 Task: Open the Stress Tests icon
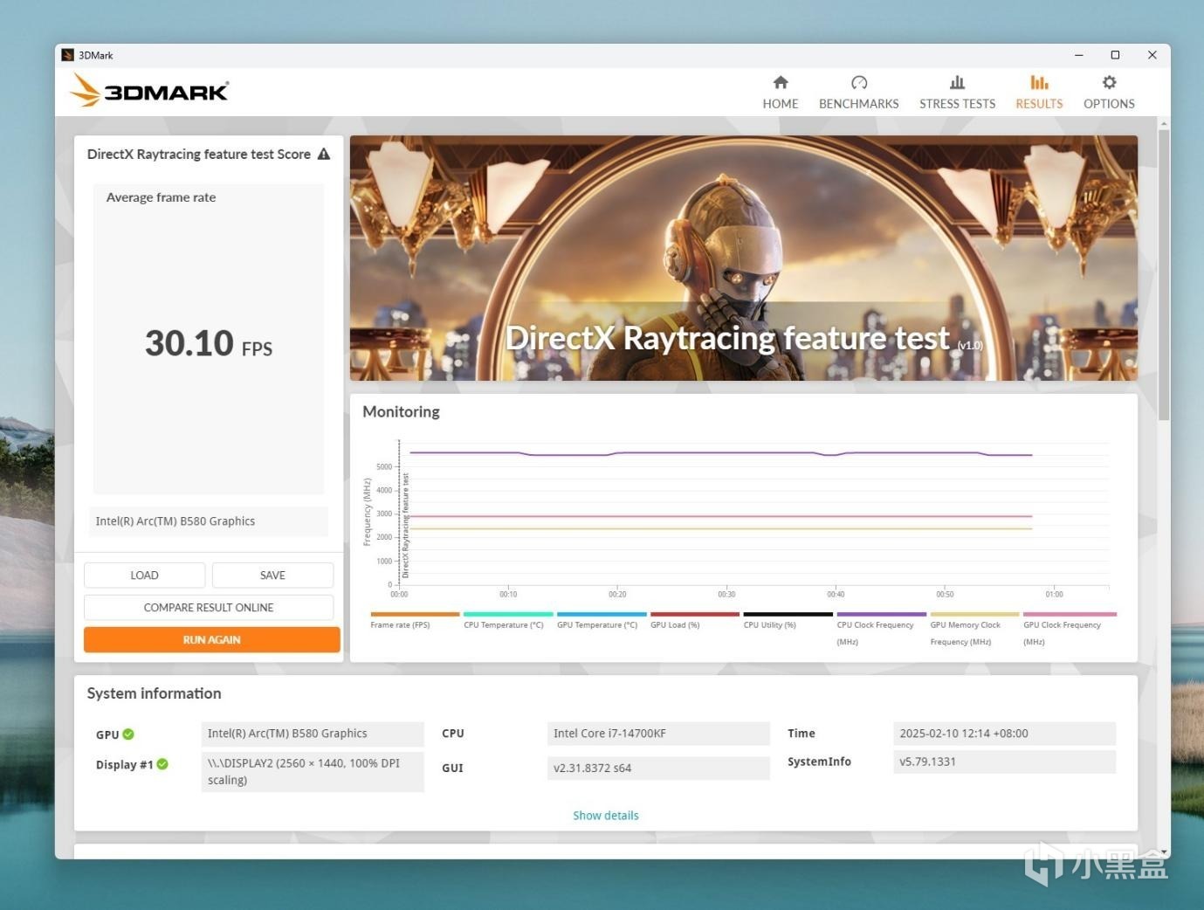[x=957, y=82]
